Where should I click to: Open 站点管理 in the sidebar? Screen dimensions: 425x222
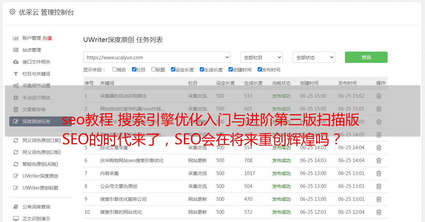tap(32, 50)
